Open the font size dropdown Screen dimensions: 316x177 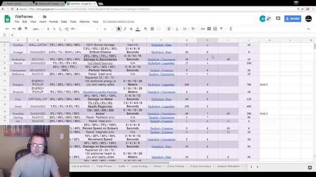tap(108, 29)
